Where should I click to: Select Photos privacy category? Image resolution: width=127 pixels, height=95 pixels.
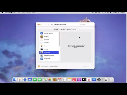click(49, 46)
